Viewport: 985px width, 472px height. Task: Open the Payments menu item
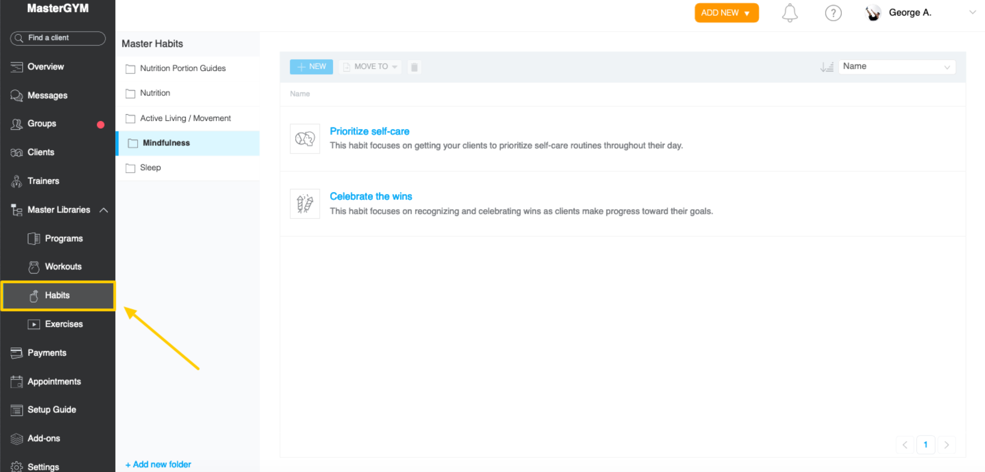point(47,353)
